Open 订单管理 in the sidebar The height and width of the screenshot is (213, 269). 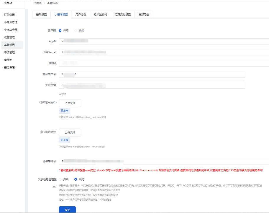(x=9, y=15)
